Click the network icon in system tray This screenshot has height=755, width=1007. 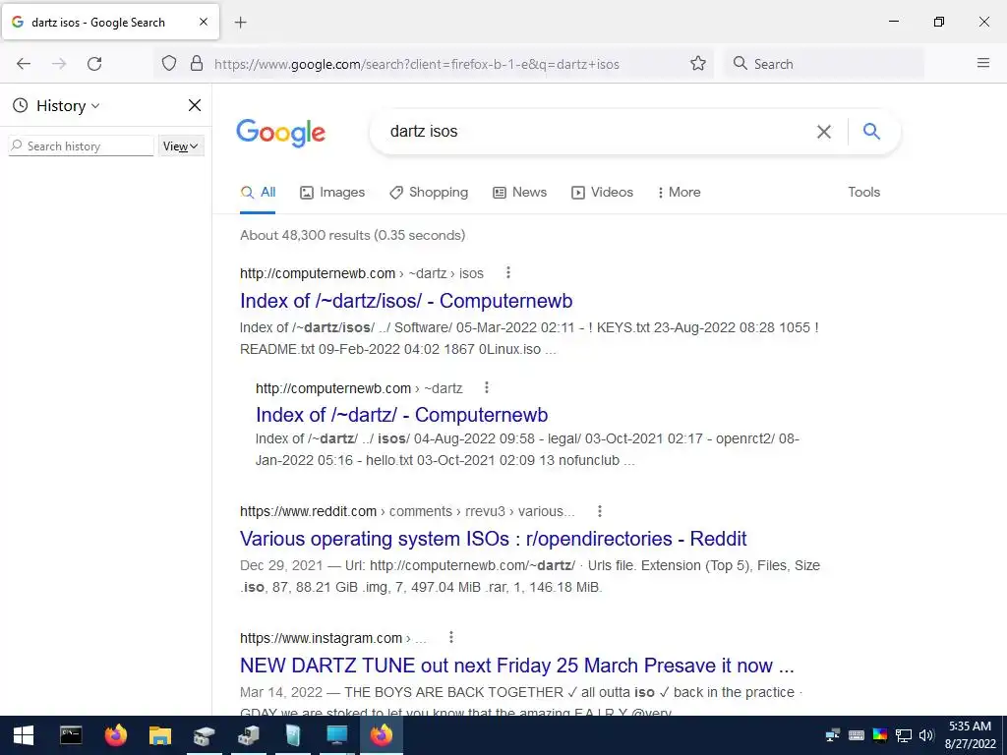(904, 735)
